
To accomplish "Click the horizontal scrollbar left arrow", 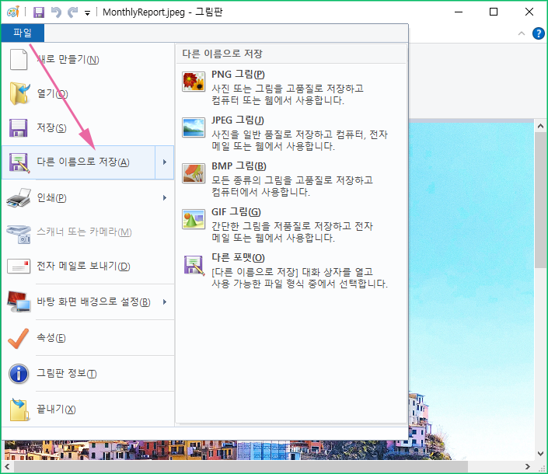I will [7, 467].
